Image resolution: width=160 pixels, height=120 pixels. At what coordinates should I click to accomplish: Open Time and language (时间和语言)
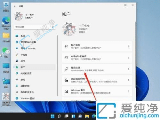35,73
